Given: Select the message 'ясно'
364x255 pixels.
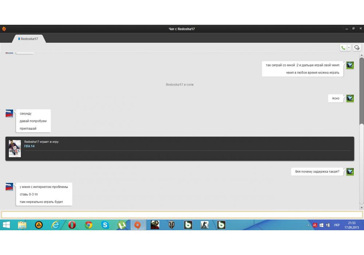Looking at the screenshot, I should pyautogui.click(x=336, y=98).
